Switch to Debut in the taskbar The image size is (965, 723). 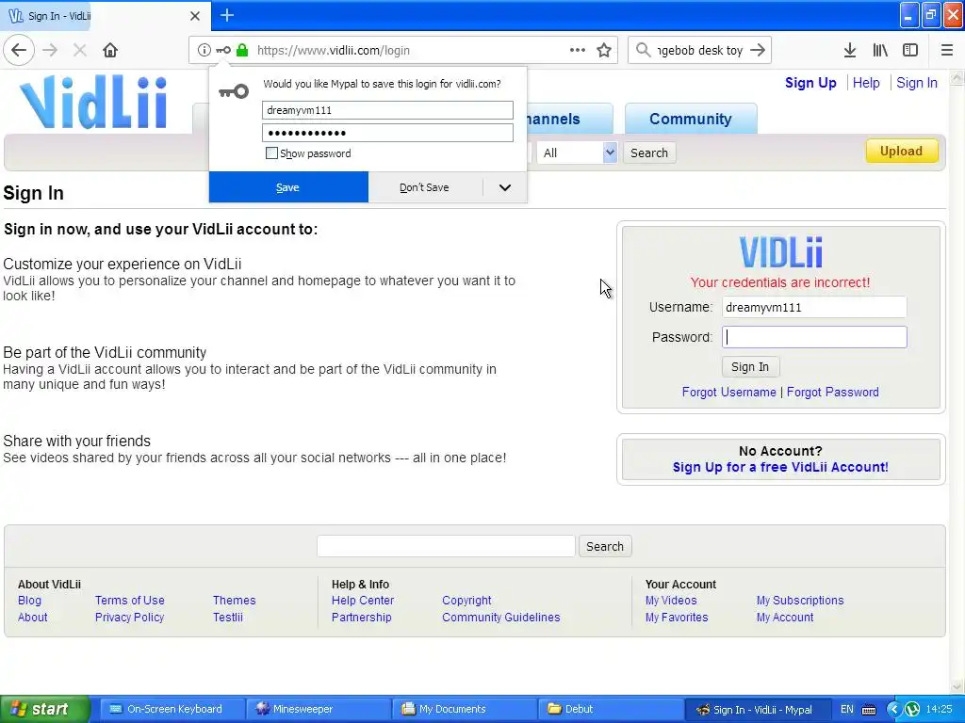click(610, 710)
